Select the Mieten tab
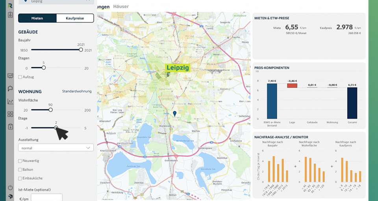The height and width of the screenshot is (201, 378). tap(37, 18)
